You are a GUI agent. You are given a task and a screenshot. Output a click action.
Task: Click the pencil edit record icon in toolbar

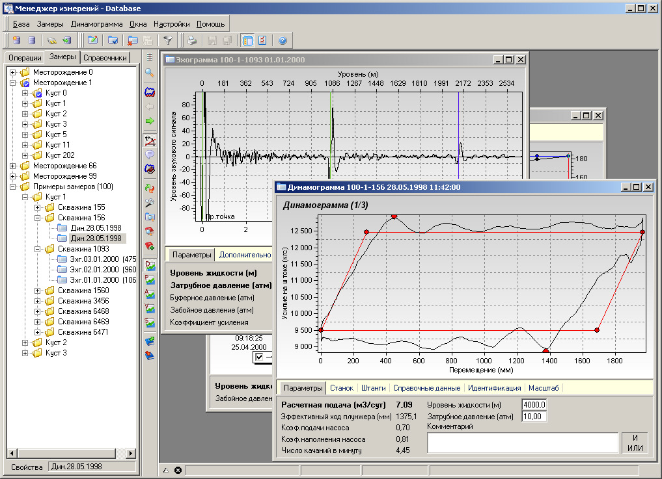click(92, 40)
